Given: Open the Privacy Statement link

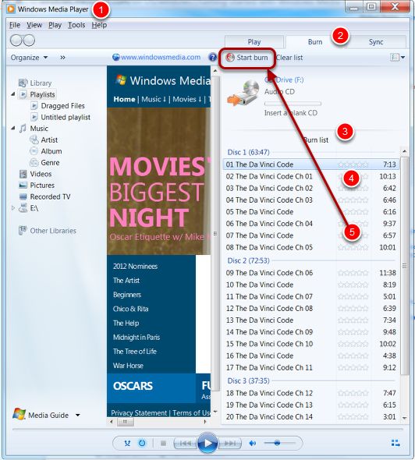Looking at the screenshot, I should pyautogui.click(x=139, y=412).
